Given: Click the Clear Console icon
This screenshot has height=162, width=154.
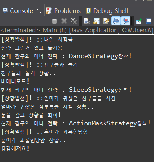Looking at the screenshot, I should click(x=87, y=21).
